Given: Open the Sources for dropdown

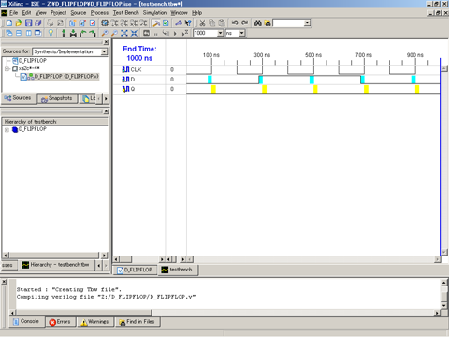Looking at the screenshot, I should tap(104, 51).
